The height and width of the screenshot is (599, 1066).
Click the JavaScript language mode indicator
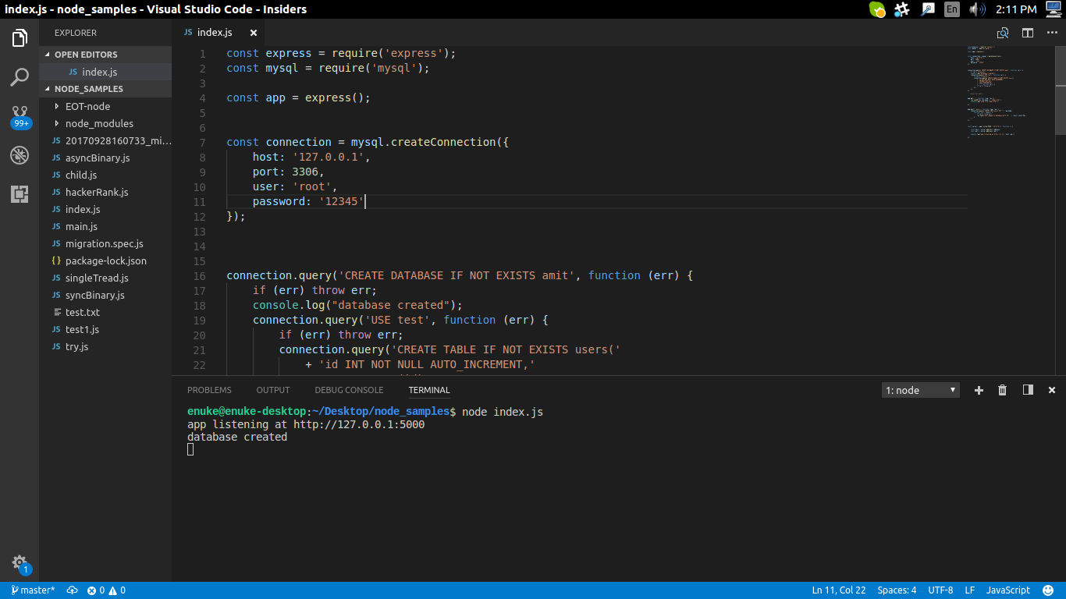tap(1007, 590)
